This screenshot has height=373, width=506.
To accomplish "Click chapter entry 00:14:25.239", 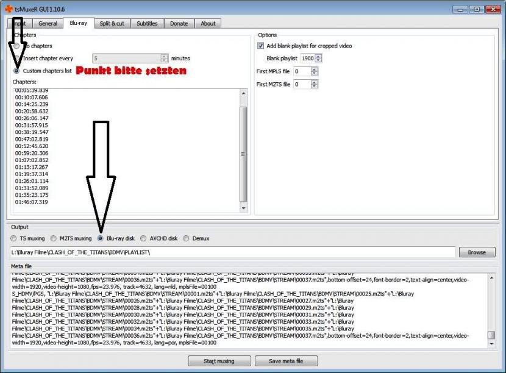I will click(x=32, y=104).
